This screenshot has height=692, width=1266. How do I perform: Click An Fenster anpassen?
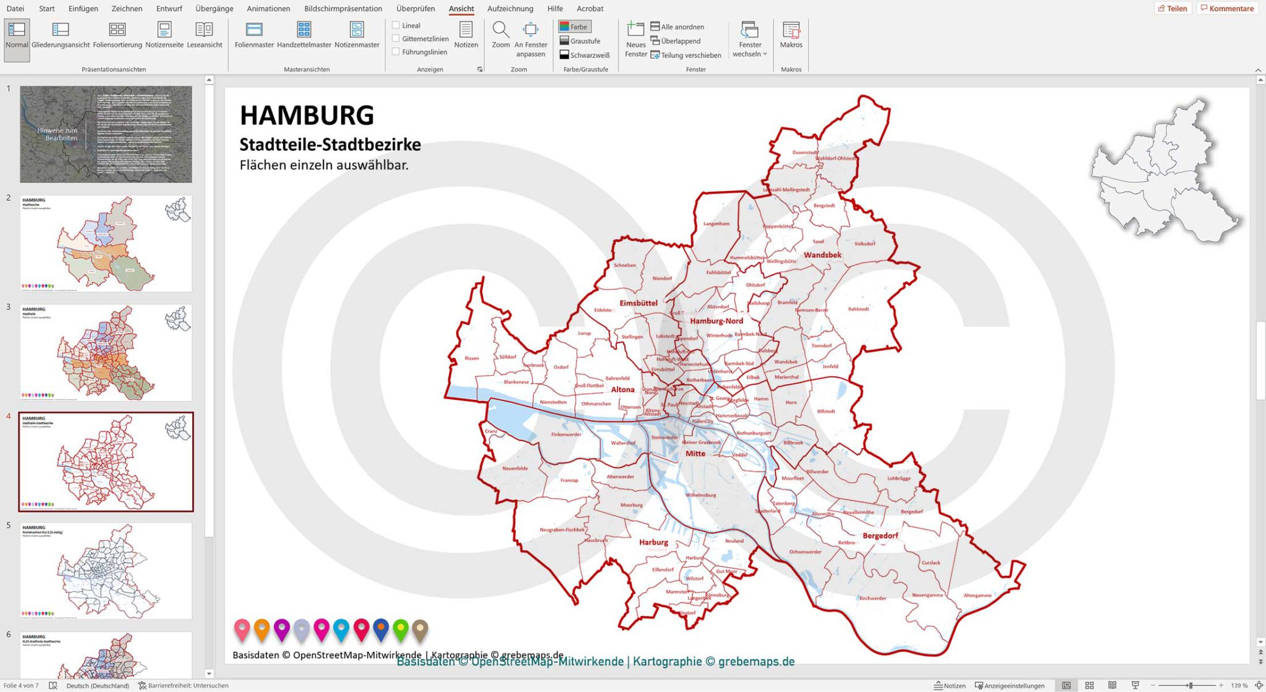click(530, 37)
